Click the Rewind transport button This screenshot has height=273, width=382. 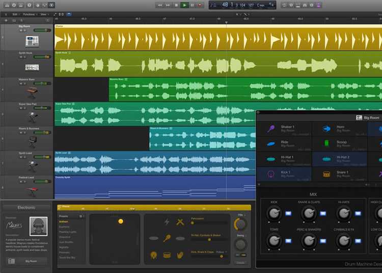tap(160, 5)
